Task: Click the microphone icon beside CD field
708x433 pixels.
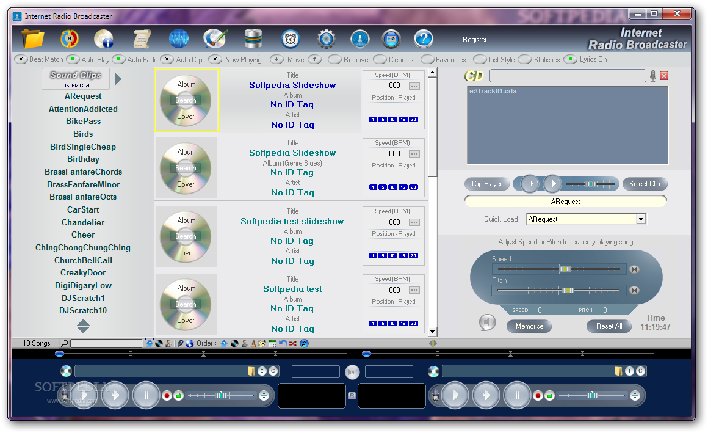Action: (653, 76)
